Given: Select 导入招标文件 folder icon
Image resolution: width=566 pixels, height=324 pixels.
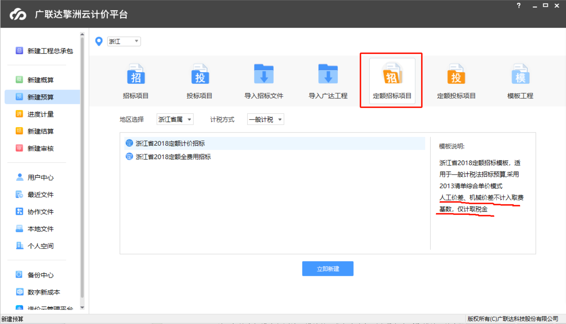Looking at the screenshot, I should (264, 74).
